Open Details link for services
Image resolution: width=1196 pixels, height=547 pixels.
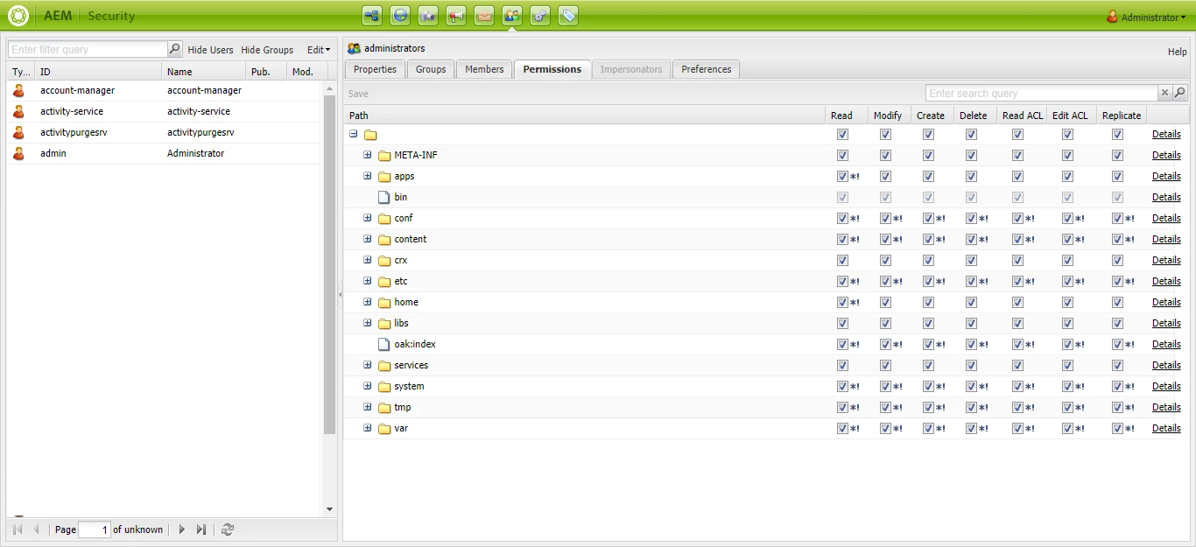[x=1166, y=365]
